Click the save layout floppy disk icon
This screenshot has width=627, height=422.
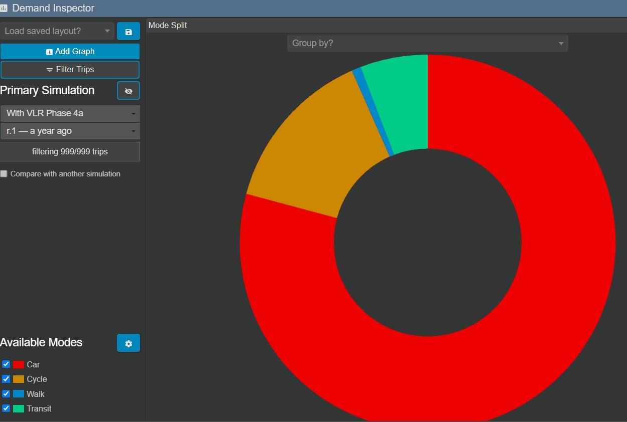point(129,32)
